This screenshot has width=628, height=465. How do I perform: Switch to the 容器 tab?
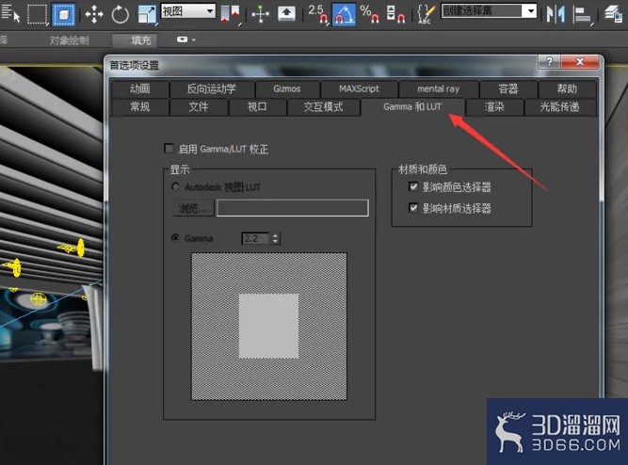[508, 88]
